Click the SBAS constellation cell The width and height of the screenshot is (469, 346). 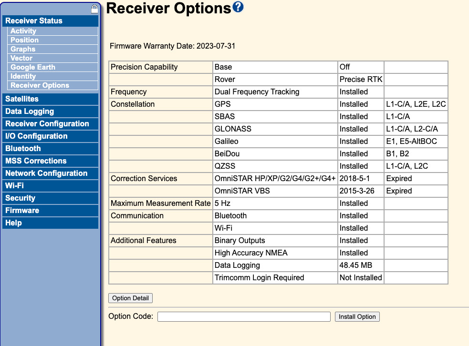pos(275,117)
